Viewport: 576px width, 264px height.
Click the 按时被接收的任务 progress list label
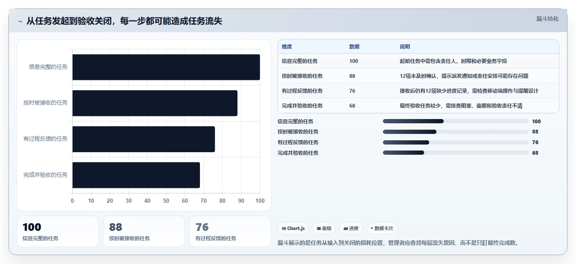(298, 132)
